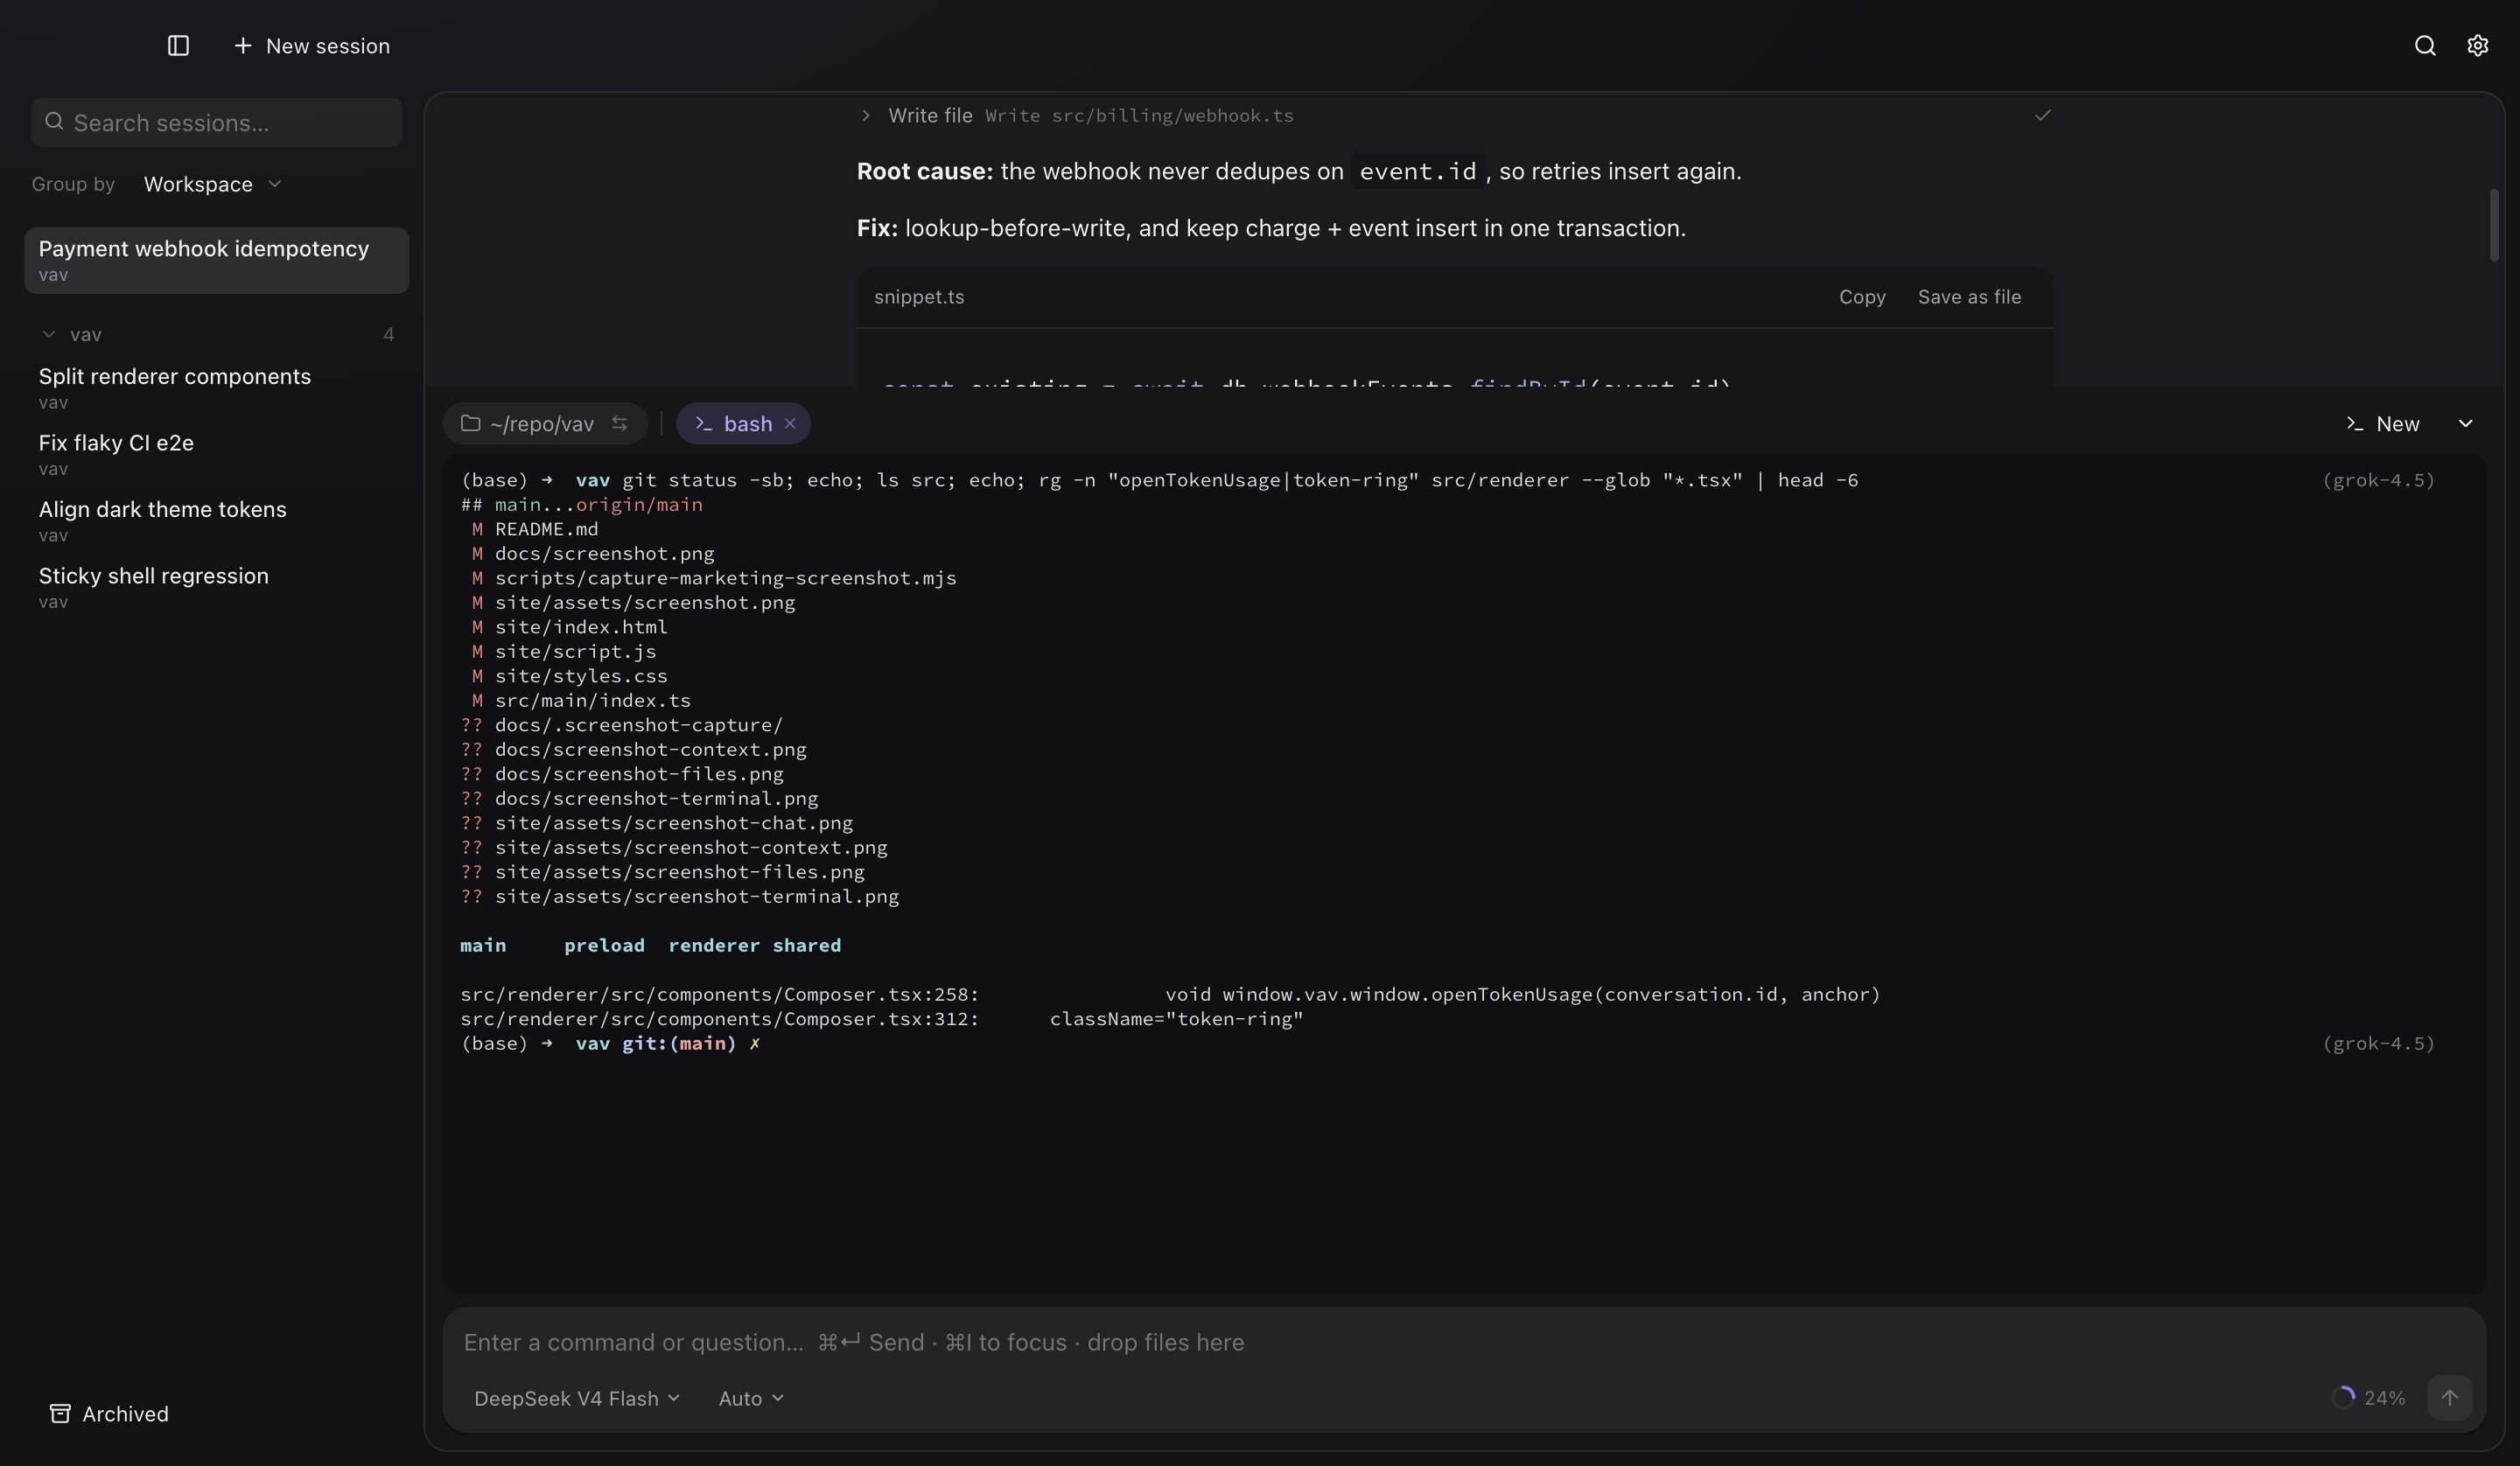
Task: Focus the Search sessions field
Action: (x=217, y=123)
